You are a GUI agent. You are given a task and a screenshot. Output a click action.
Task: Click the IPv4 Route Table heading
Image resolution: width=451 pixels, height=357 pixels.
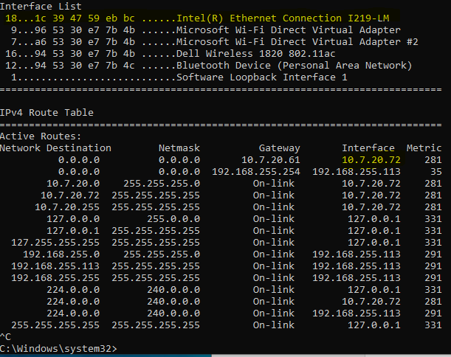tap(47, 113)
